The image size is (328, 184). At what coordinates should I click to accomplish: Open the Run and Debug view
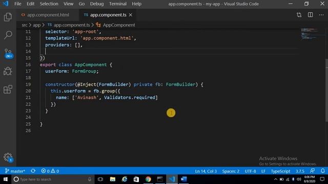point(8,71)
